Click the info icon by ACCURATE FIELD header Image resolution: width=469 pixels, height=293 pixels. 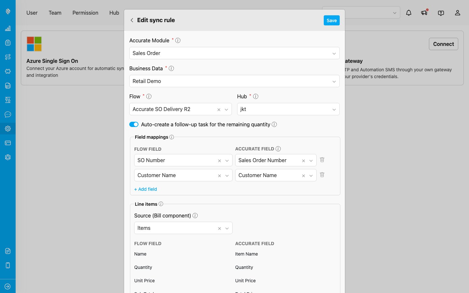pos(278,149)
